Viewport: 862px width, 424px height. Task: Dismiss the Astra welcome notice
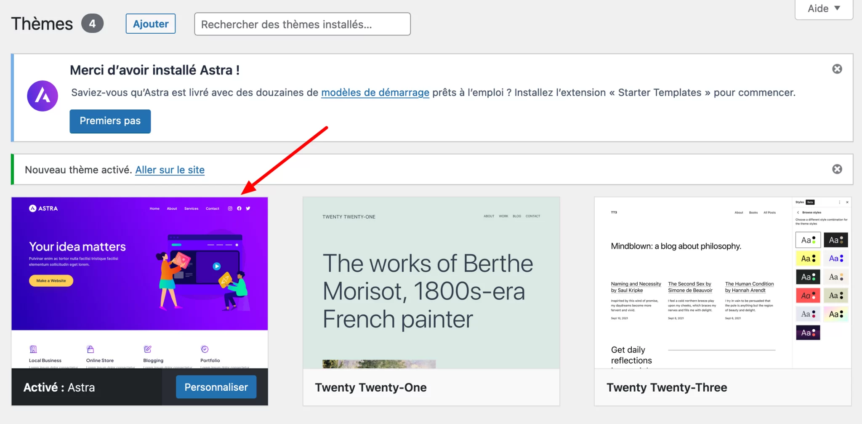(837, 69)
